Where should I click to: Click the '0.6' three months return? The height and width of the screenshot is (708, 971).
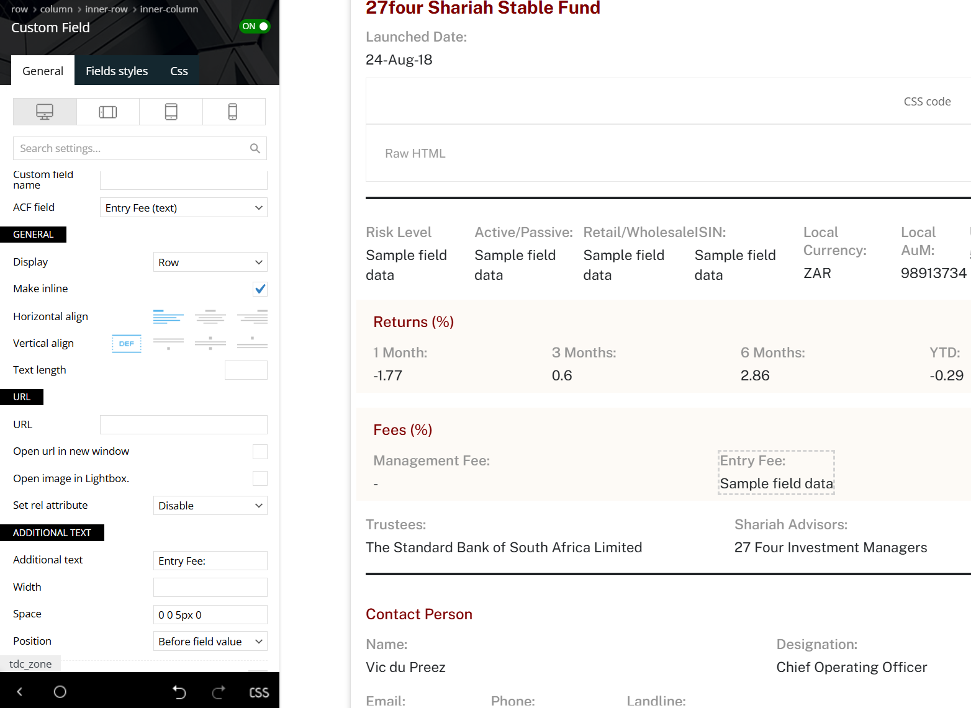(x=562, y=375)
